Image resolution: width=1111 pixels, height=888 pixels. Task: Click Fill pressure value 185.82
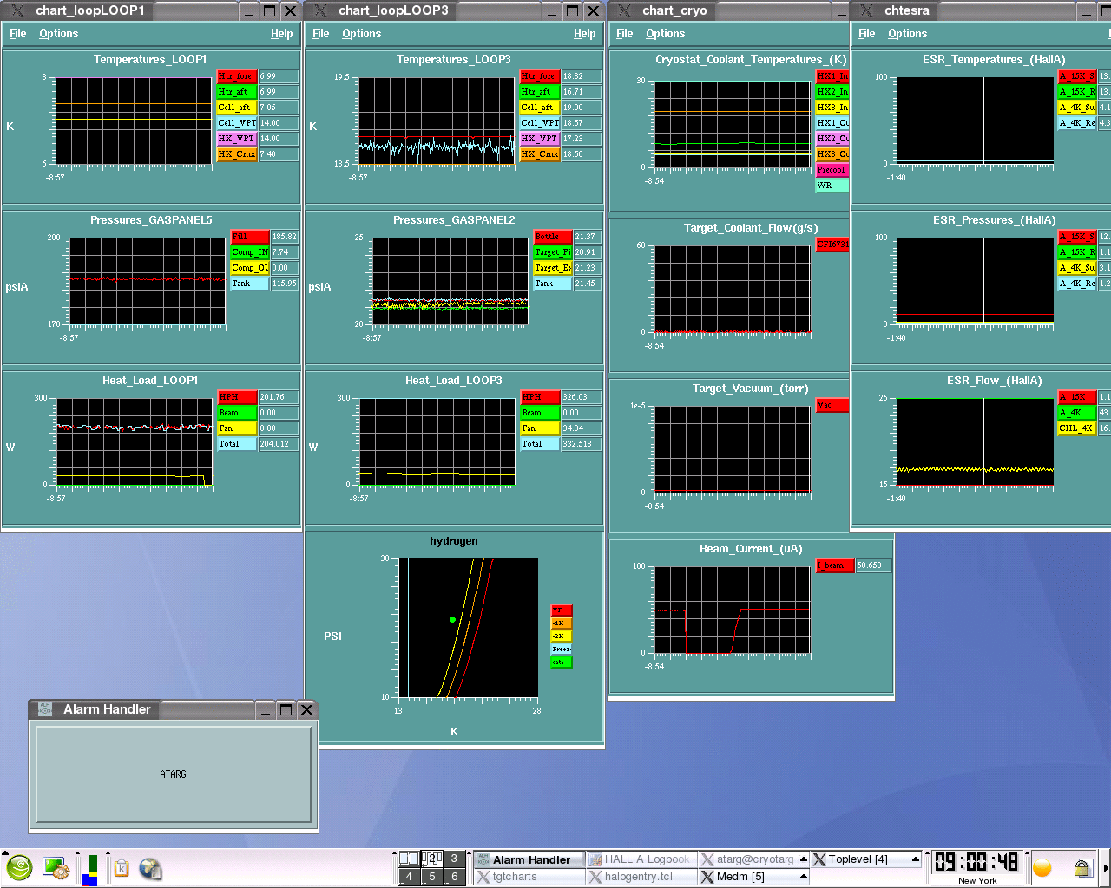point(284,237)
